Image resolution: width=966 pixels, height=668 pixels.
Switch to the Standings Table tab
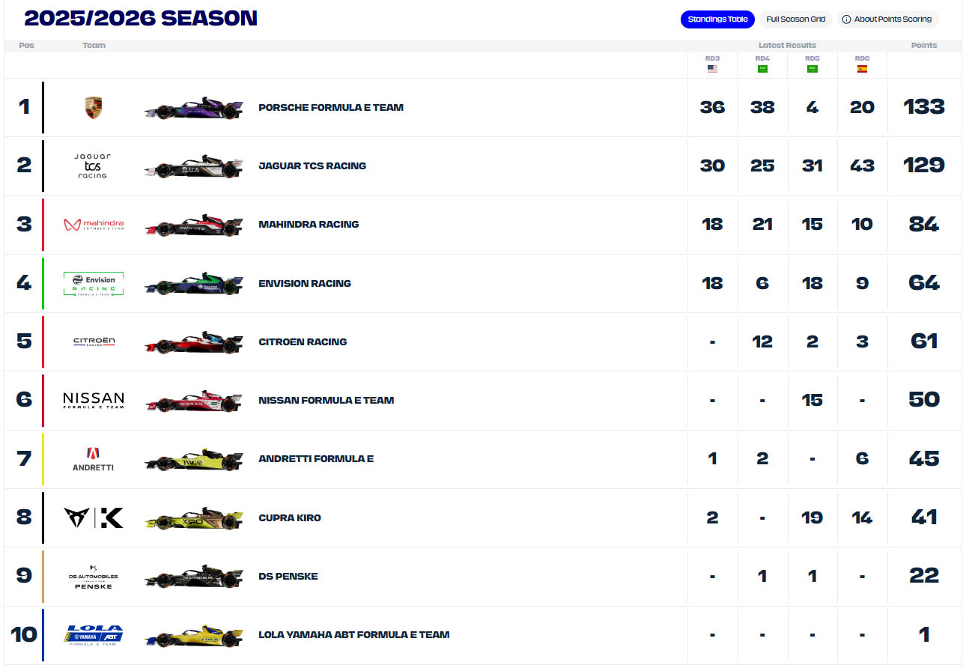(x=717, y=19)
